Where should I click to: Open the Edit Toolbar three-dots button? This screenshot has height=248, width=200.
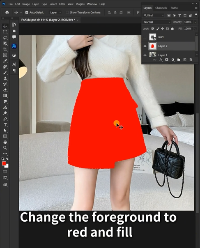point(5,154)
